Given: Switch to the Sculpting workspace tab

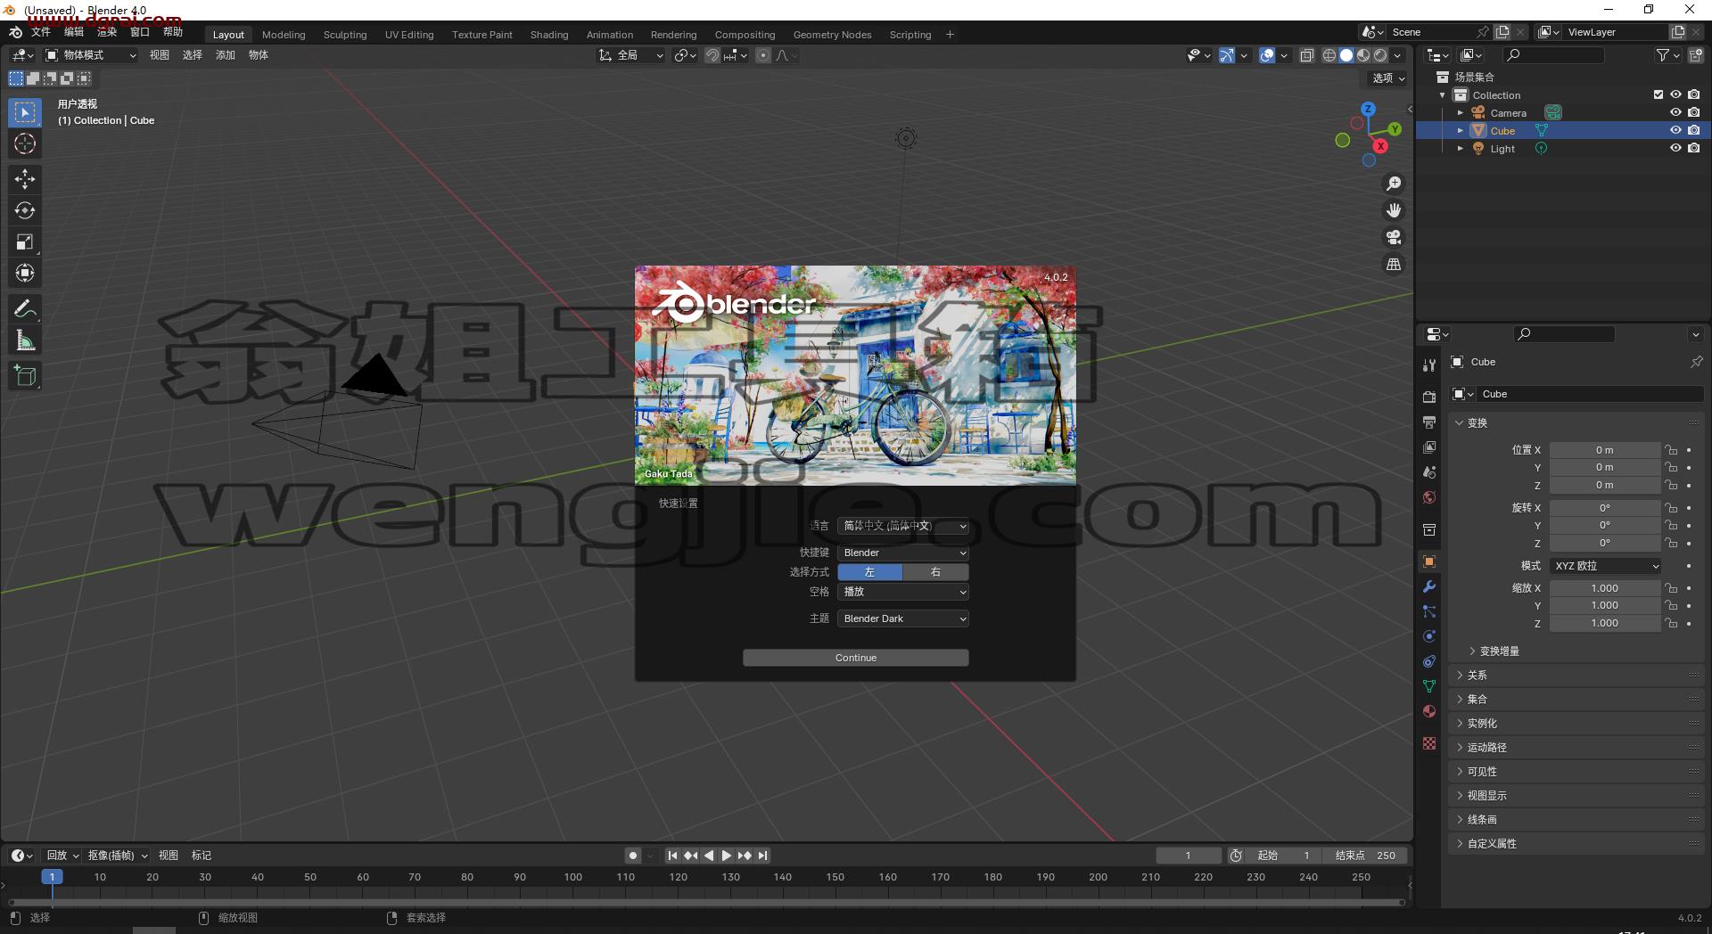Looking at the screenshot, I should pyautogui.click(x=345, y=35).
